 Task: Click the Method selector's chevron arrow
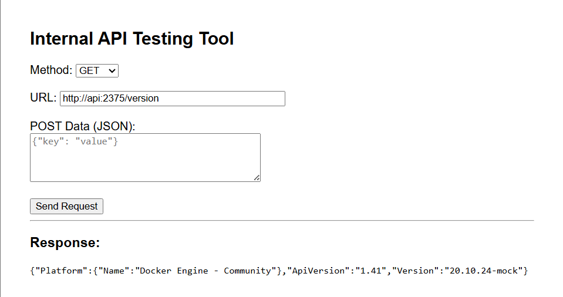pyautogui.click(x=113, y=70)
